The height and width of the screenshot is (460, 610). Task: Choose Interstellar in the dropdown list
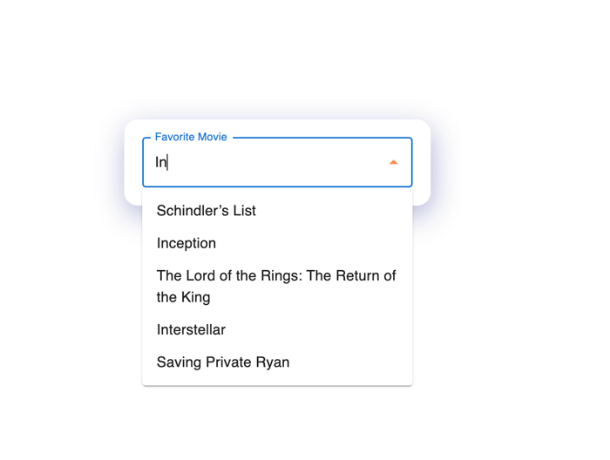click(x=277, y=329)
